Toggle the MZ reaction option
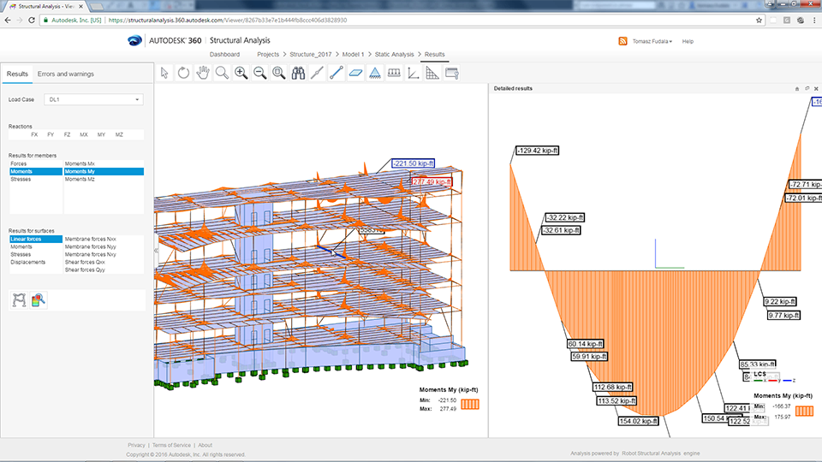Viewport: 822px width, 462px height. pos(119,135)
